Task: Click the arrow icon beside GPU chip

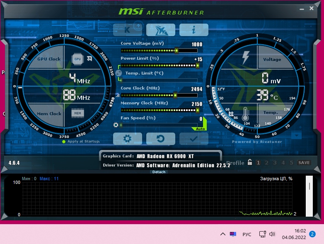Action: point(89,59)
